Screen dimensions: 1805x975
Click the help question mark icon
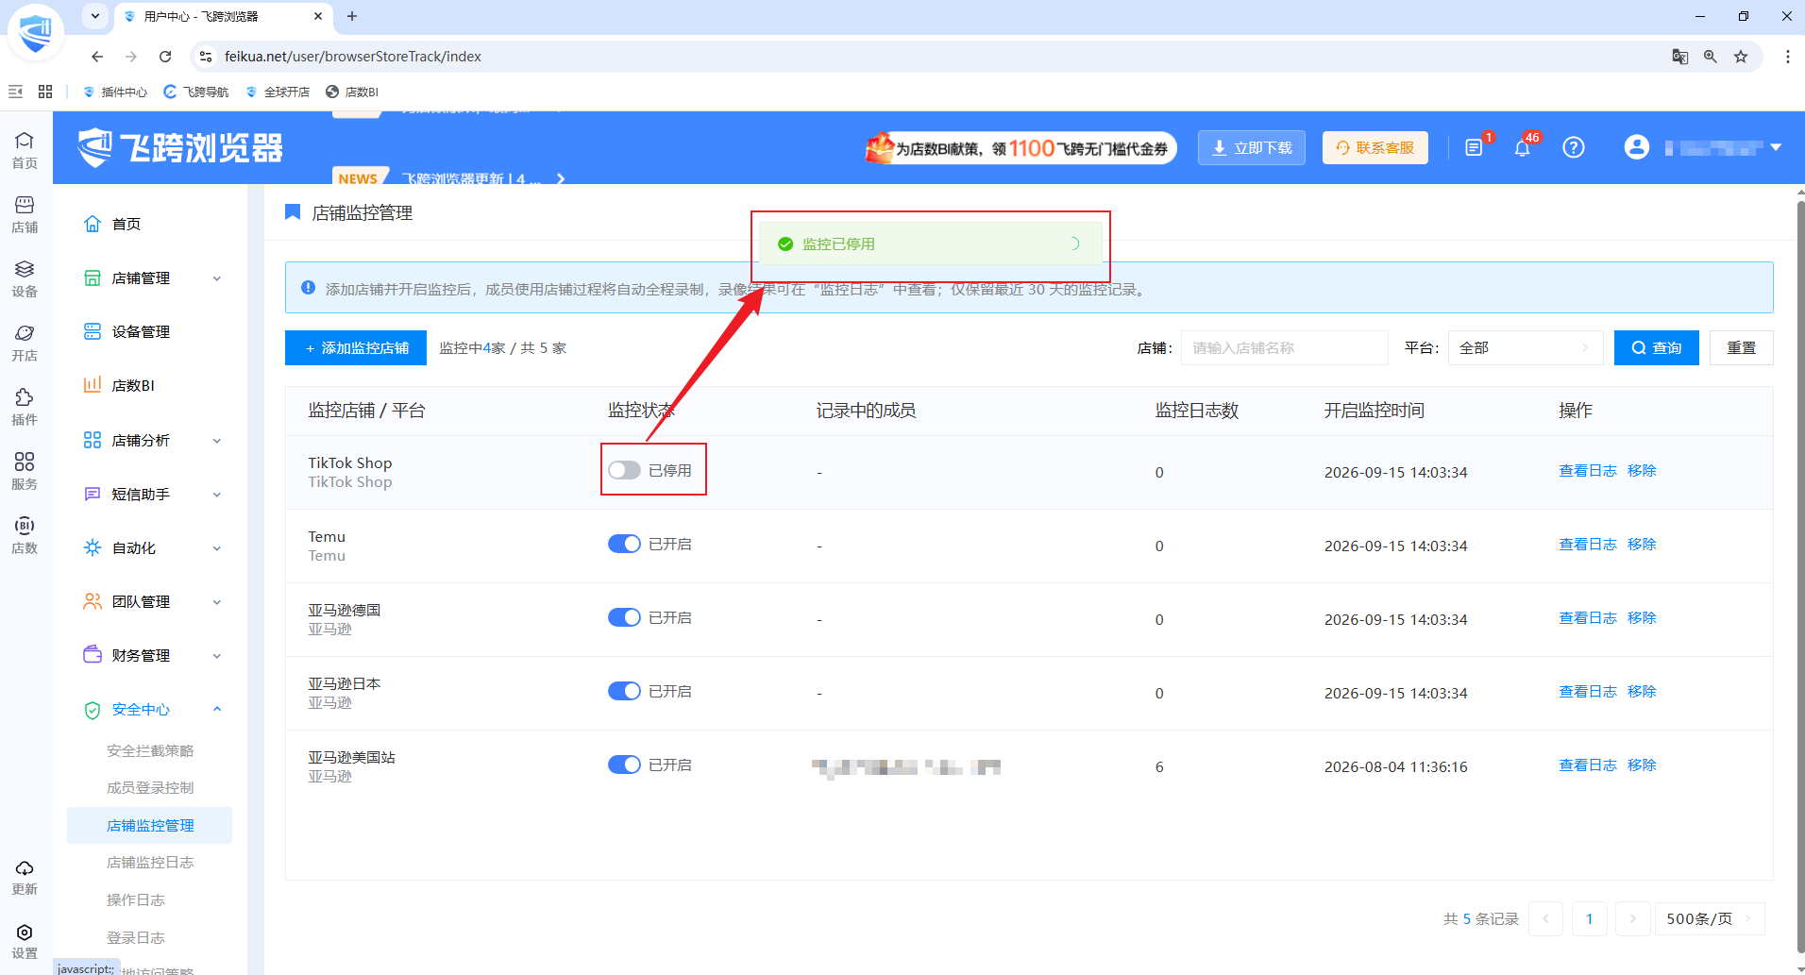(x=1574, y=148)
